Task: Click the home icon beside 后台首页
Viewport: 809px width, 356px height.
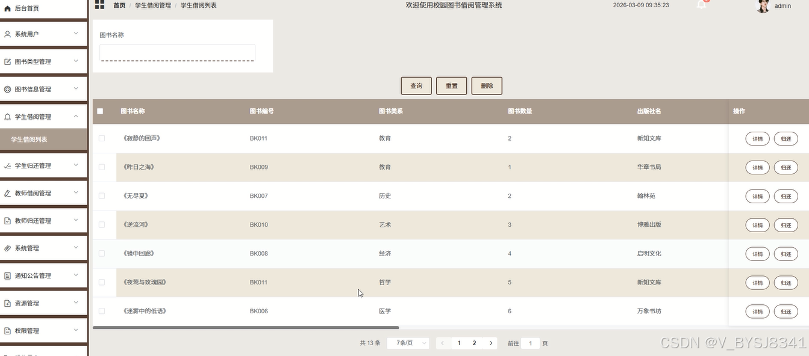Action: [x=8, y=8]
